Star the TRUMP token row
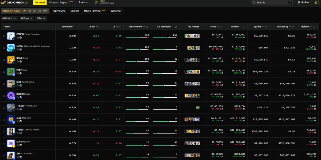 pos(4,132)
